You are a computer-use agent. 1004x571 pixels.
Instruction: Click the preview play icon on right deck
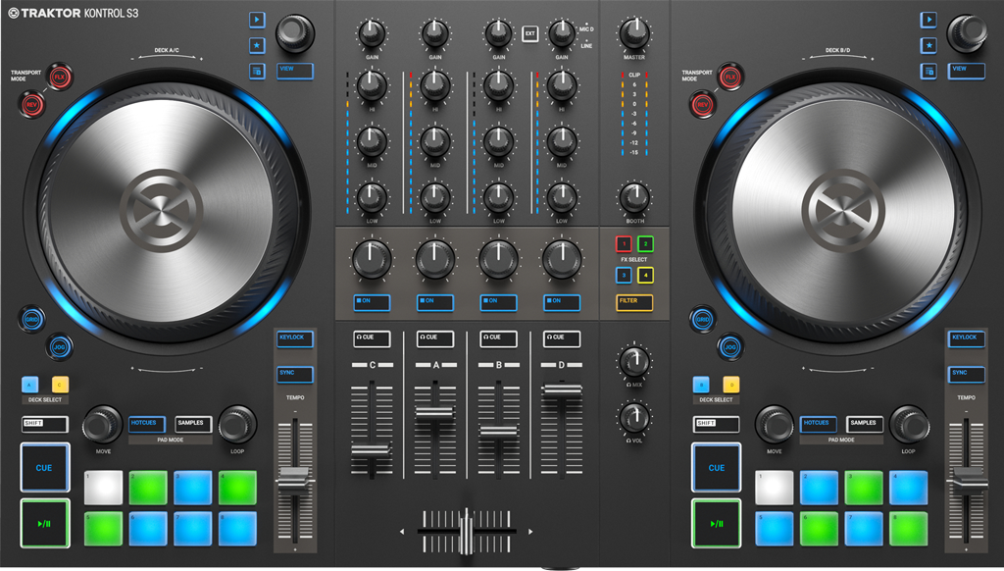tap(929, 20)
